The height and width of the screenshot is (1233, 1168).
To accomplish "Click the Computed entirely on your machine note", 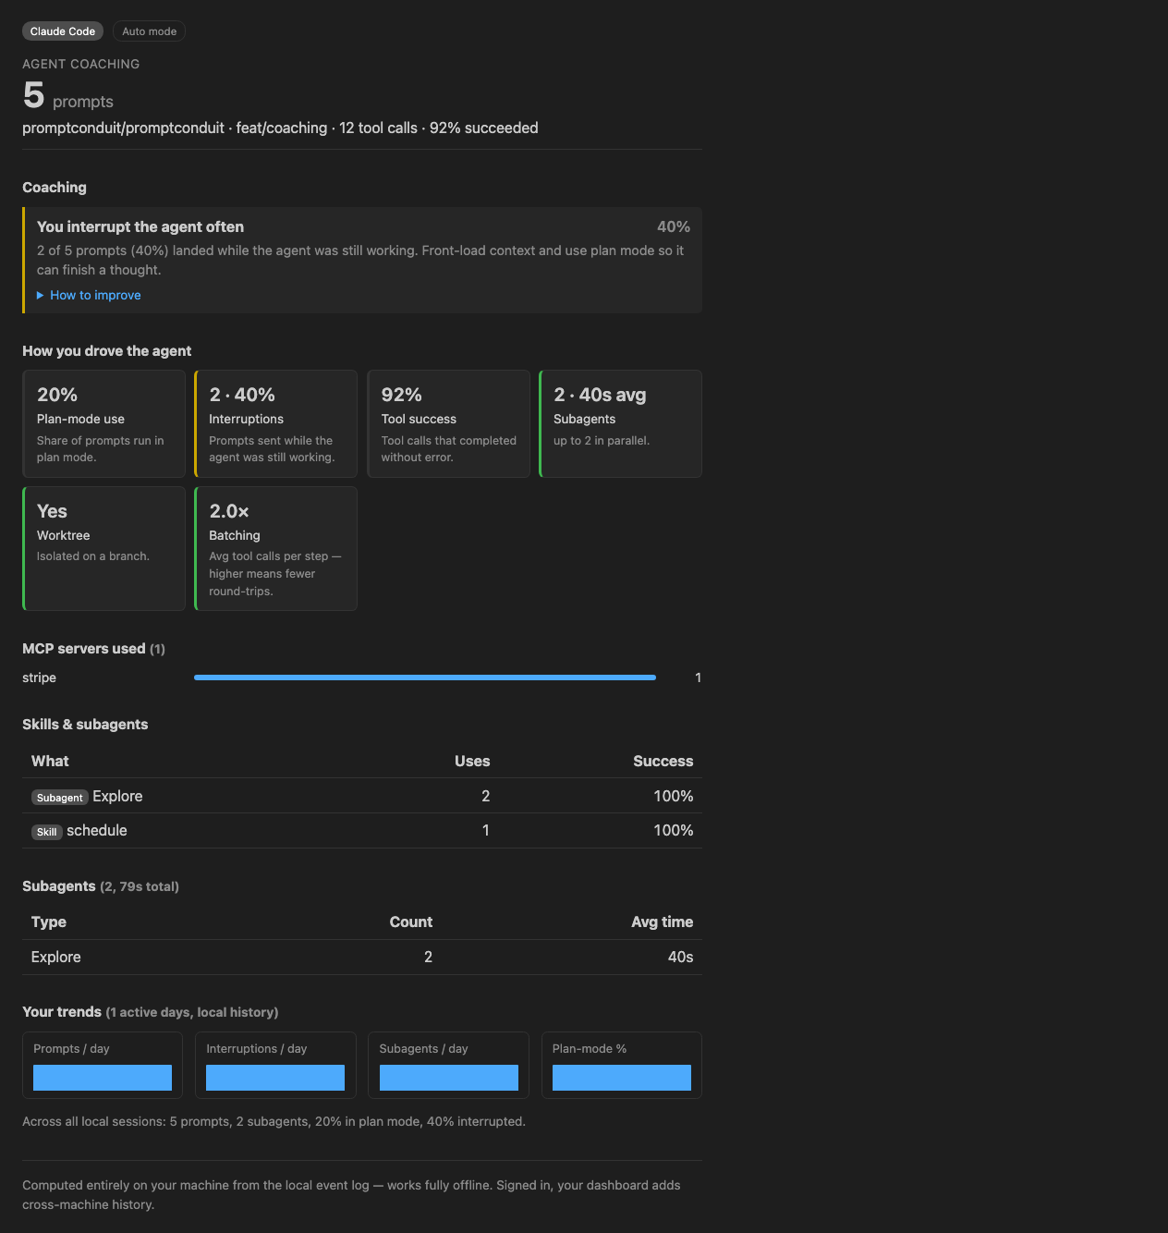I will pyautogui.click(x=351, y=1194).
